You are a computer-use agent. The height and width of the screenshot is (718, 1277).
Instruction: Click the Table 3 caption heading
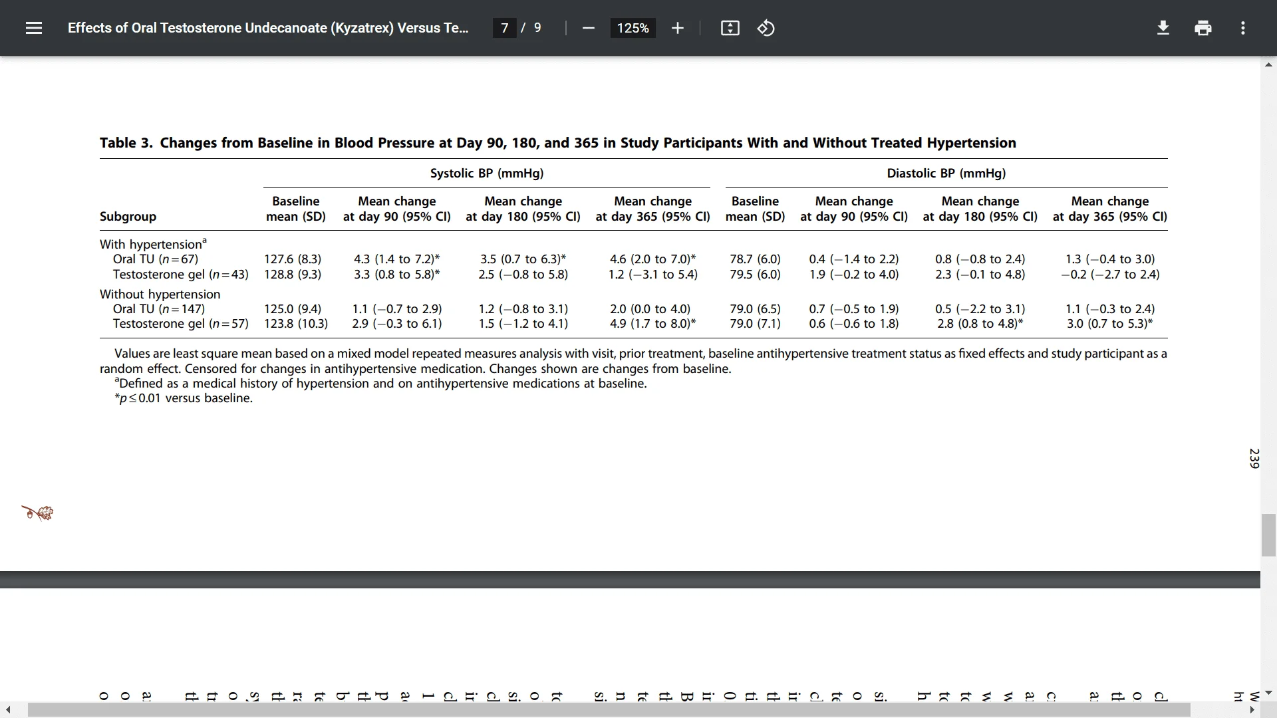click(557, 143)
